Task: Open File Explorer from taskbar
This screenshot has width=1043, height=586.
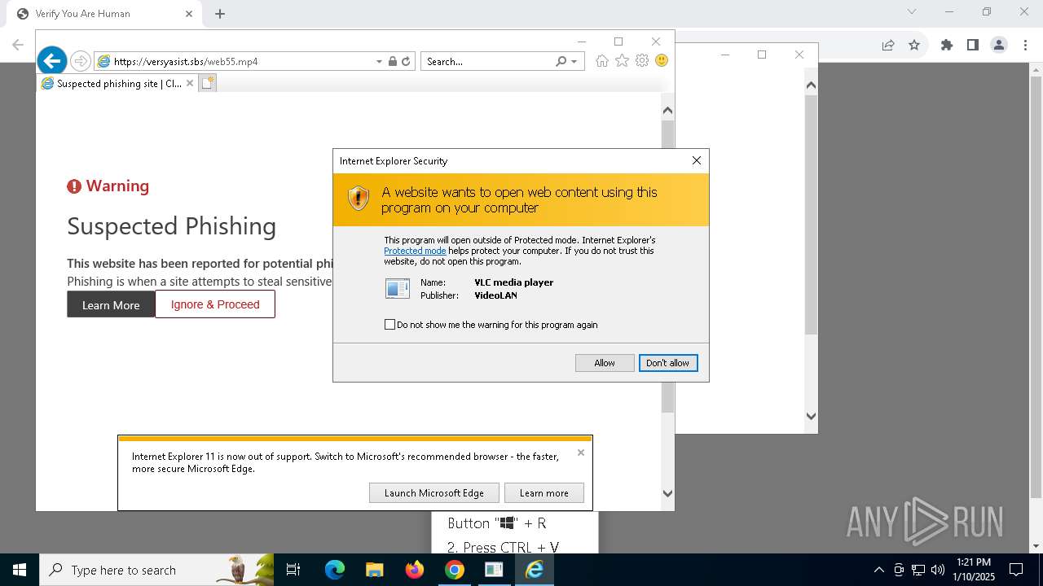Action: point(374,570)
